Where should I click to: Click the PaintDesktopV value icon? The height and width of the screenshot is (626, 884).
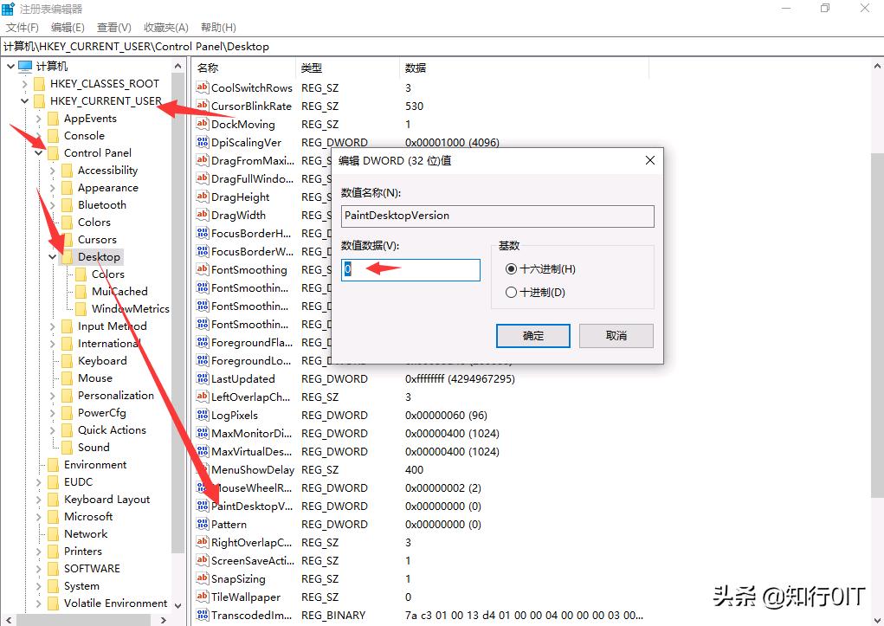[x=203, y=506]
